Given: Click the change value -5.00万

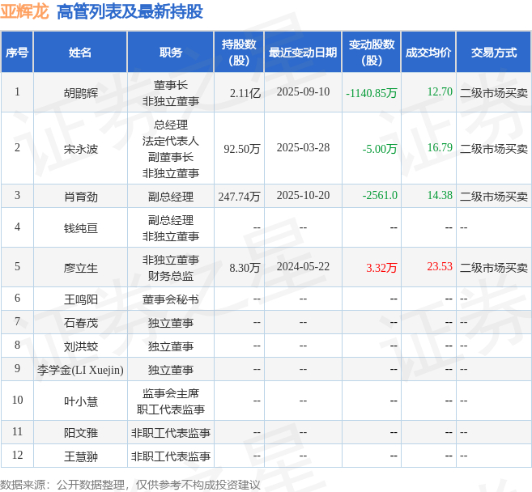Looking at the screenshot, I should 380,149.
